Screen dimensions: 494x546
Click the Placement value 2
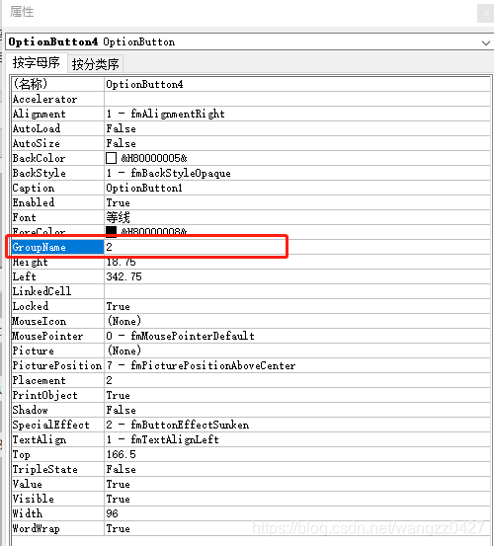pyautogui.click(x=109, y=380)
